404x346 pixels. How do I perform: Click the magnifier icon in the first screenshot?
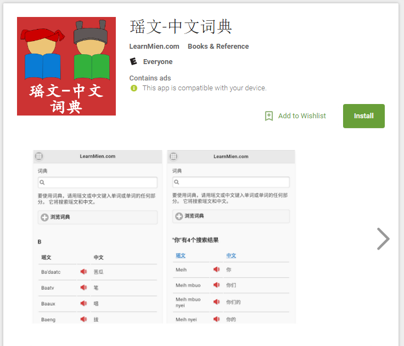coord(42,182)
